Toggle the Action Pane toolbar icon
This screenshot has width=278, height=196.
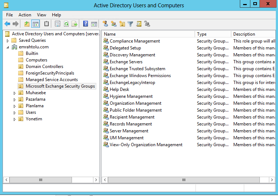pyautogui.click(x=94, y=24)
